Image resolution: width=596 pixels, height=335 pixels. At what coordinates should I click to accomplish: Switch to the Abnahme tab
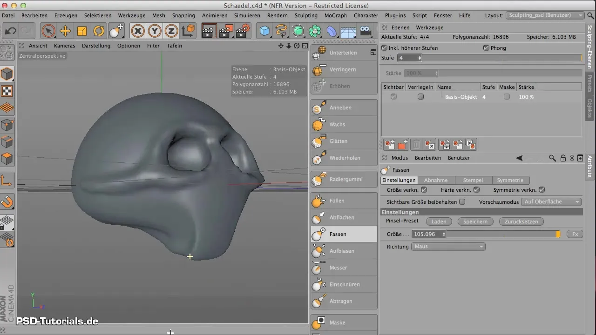(x=436, y=180)
